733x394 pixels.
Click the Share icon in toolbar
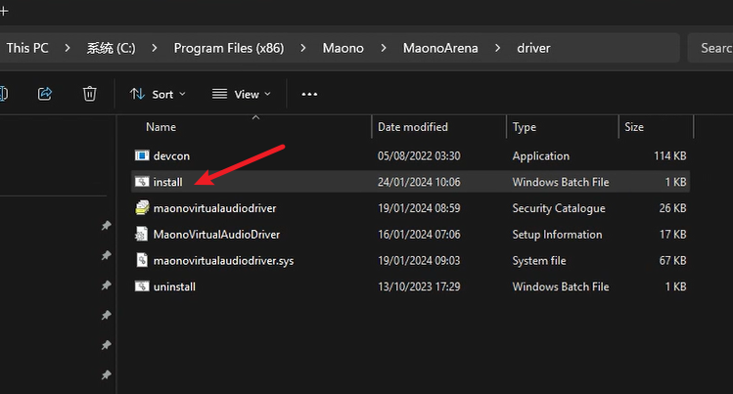click(45, 94)
